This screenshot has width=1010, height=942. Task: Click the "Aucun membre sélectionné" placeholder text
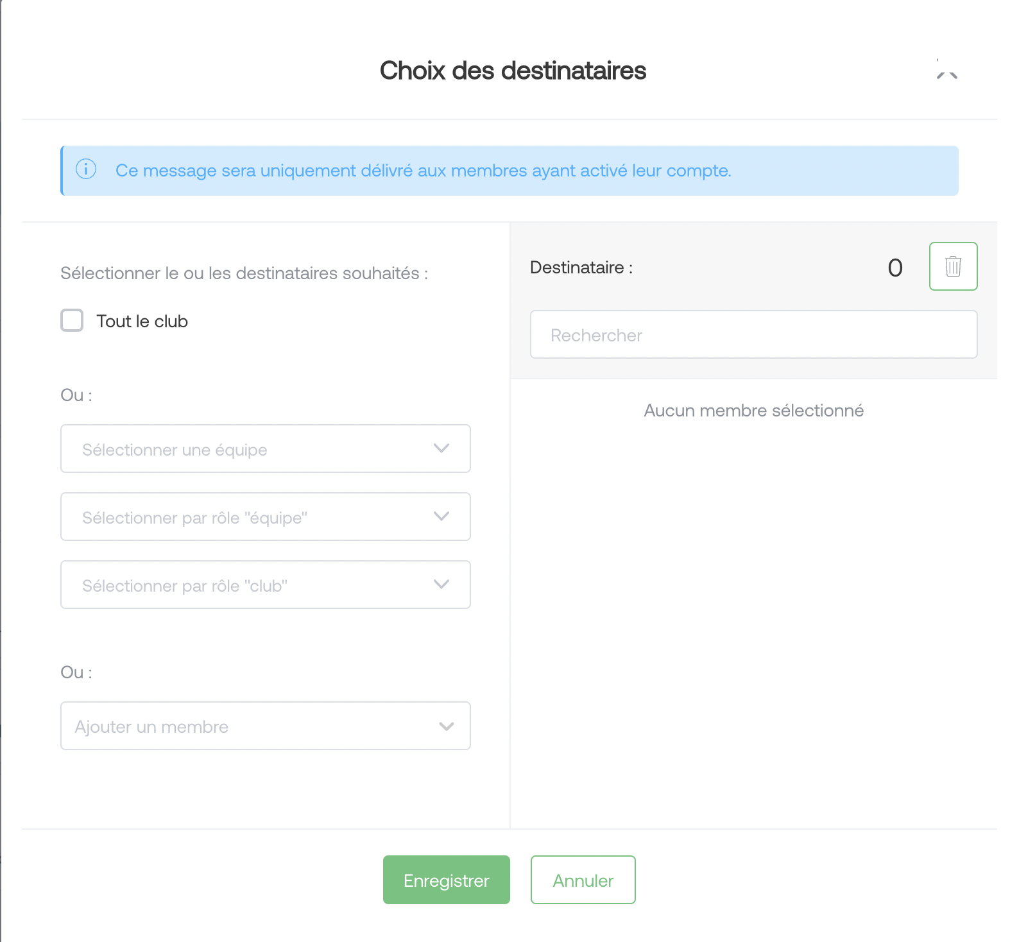753,410
